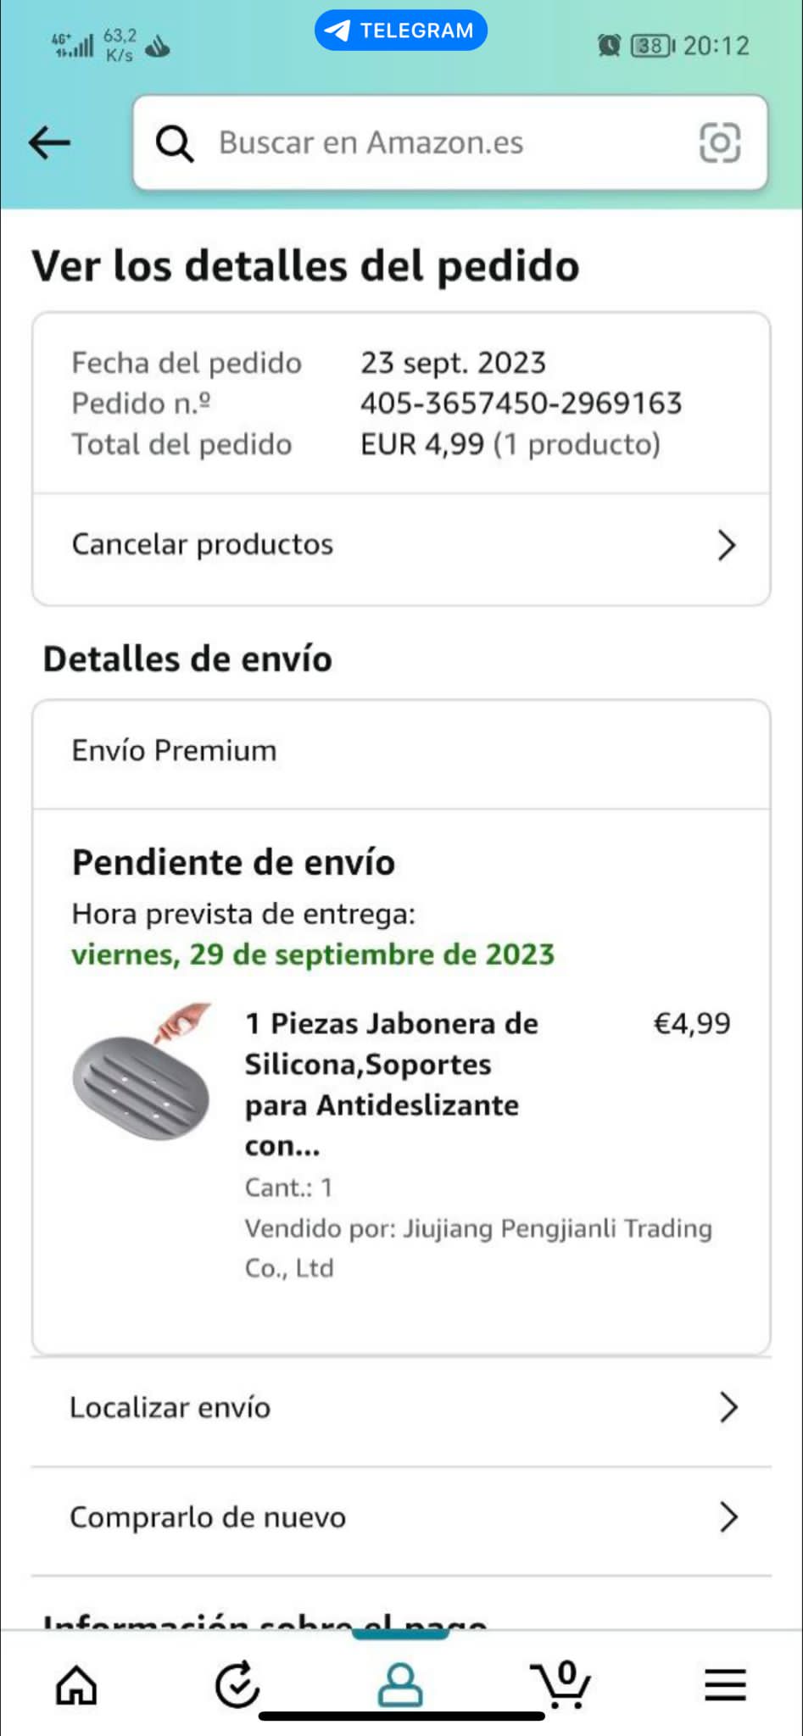The height and width of the screenshot is (1736, 803).
Task: Expand Localizar envío chevron
Action: [x=728, y=1407]
